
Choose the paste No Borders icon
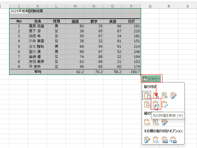pos(147,104)
